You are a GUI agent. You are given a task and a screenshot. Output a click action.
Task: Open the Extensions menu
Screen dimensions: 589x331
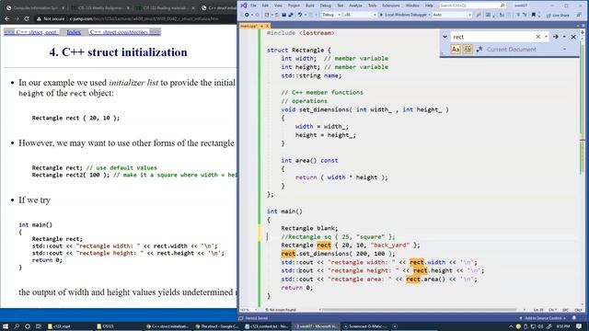click(391, 6)
